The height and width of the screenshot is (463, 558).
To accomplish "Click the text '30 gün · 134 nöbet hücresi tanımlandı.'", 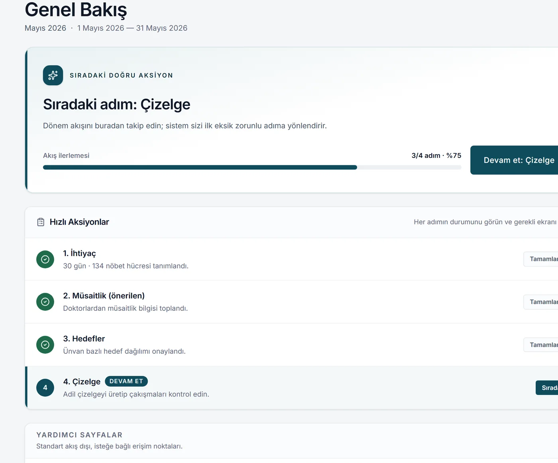I will [x=126, y=266].
